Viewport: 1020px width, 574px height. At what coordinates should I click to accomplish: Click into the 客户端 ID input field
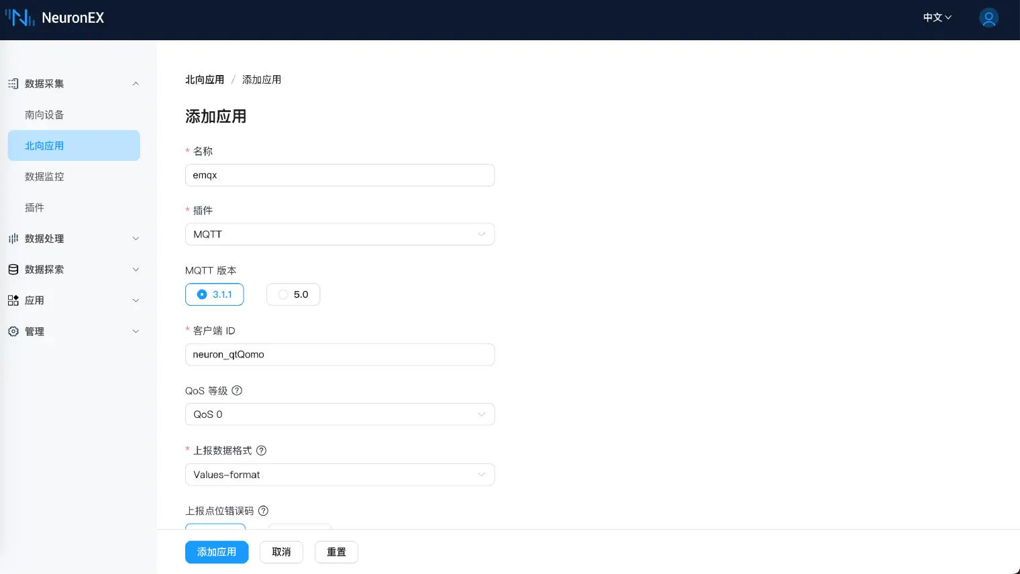coord(340,355)
